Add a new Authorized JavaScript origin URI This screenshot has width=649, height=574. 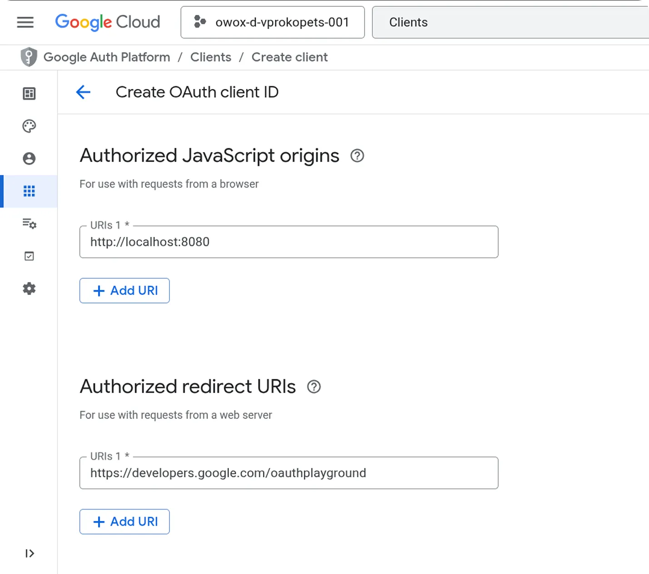(x=124, y=290)
